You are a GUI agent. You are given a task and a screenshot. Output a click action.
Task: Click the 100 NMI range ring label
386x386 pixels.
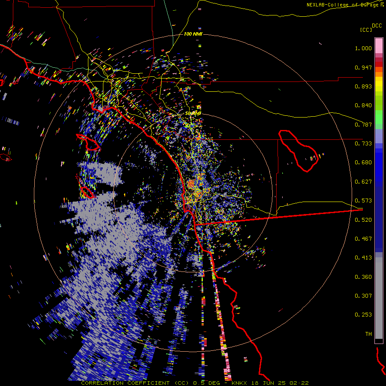pos(193,34)
